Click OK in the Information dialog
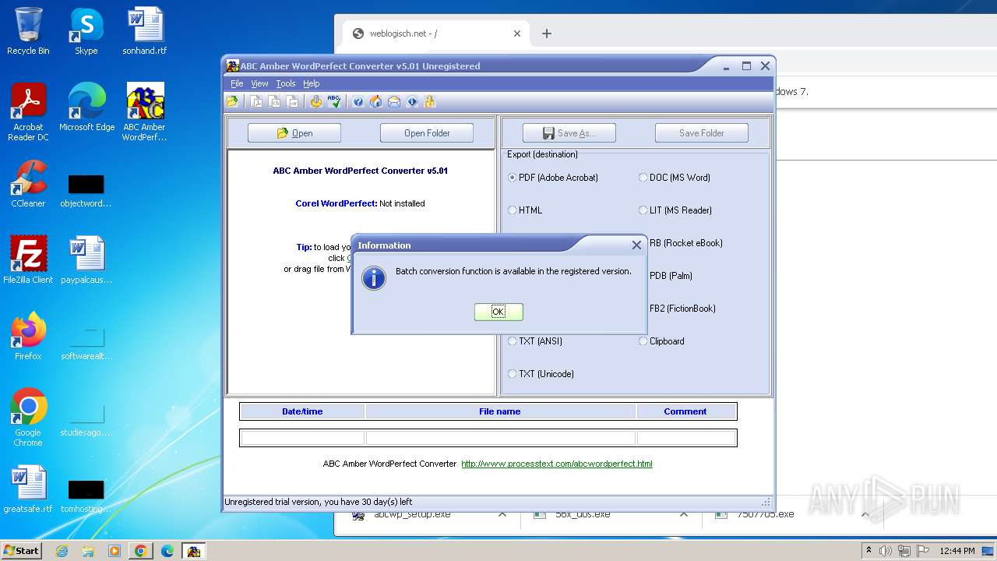 pos(498,312)
